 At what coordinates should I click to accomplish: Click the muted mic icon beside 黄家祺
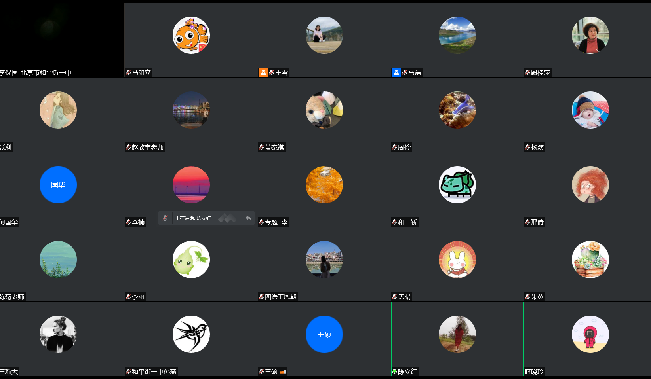coord(261,147)
